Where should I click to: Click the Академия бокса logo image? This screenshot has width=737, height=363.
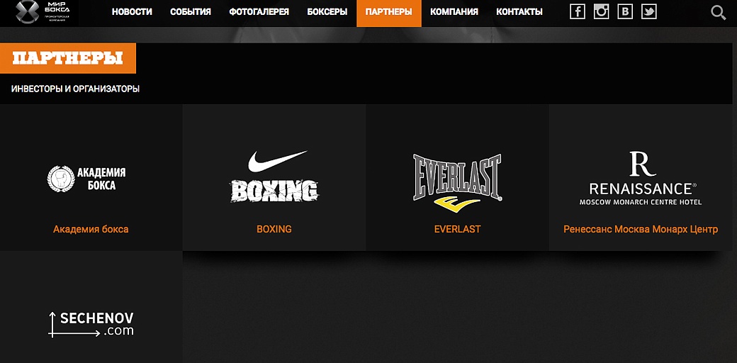click(x=86, y=179)
